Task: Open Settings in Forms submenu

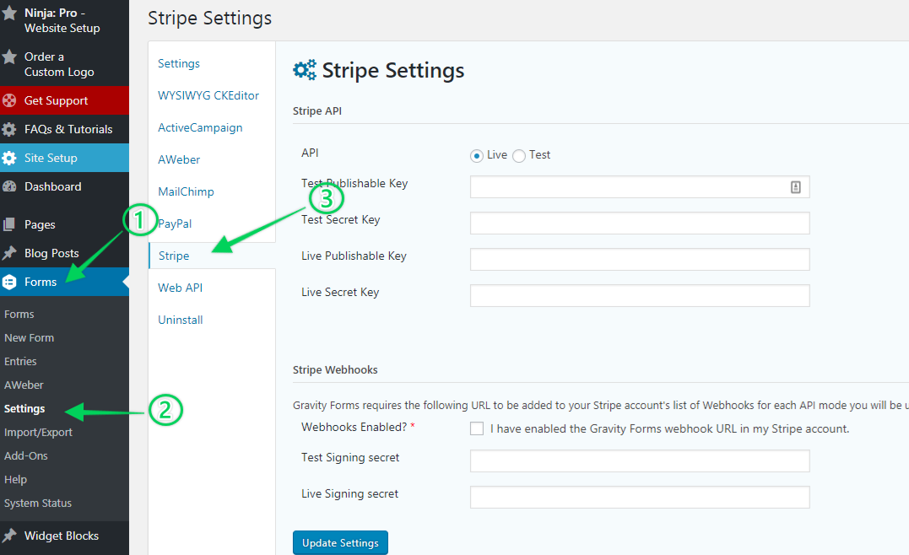Action: pos(24,409)
